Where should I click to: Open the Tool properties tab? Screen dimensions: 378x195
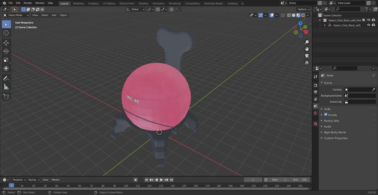click(315, 76)
